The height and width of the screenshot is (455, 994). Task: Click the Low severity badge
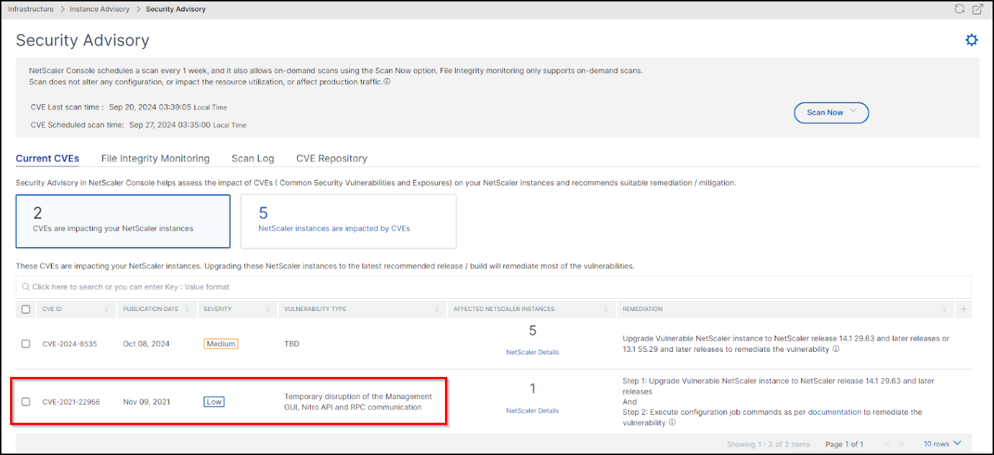point(214,402)
